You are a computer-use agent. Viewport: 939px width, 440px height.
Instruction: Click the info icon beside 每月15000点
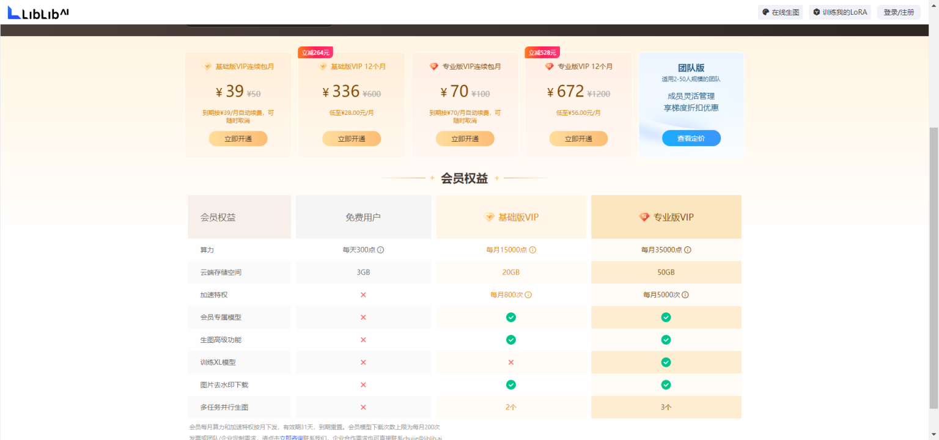[532, 250]
